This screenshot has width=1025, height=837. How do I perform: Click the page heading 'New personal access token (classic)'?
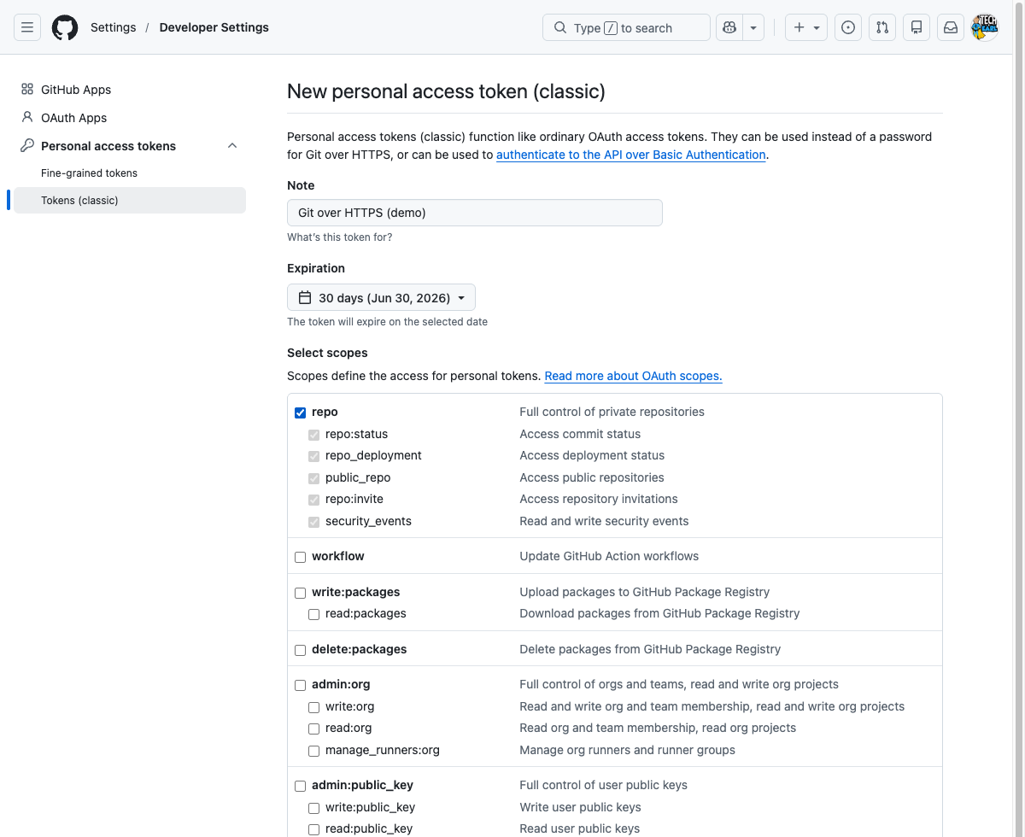pos(446,91)
